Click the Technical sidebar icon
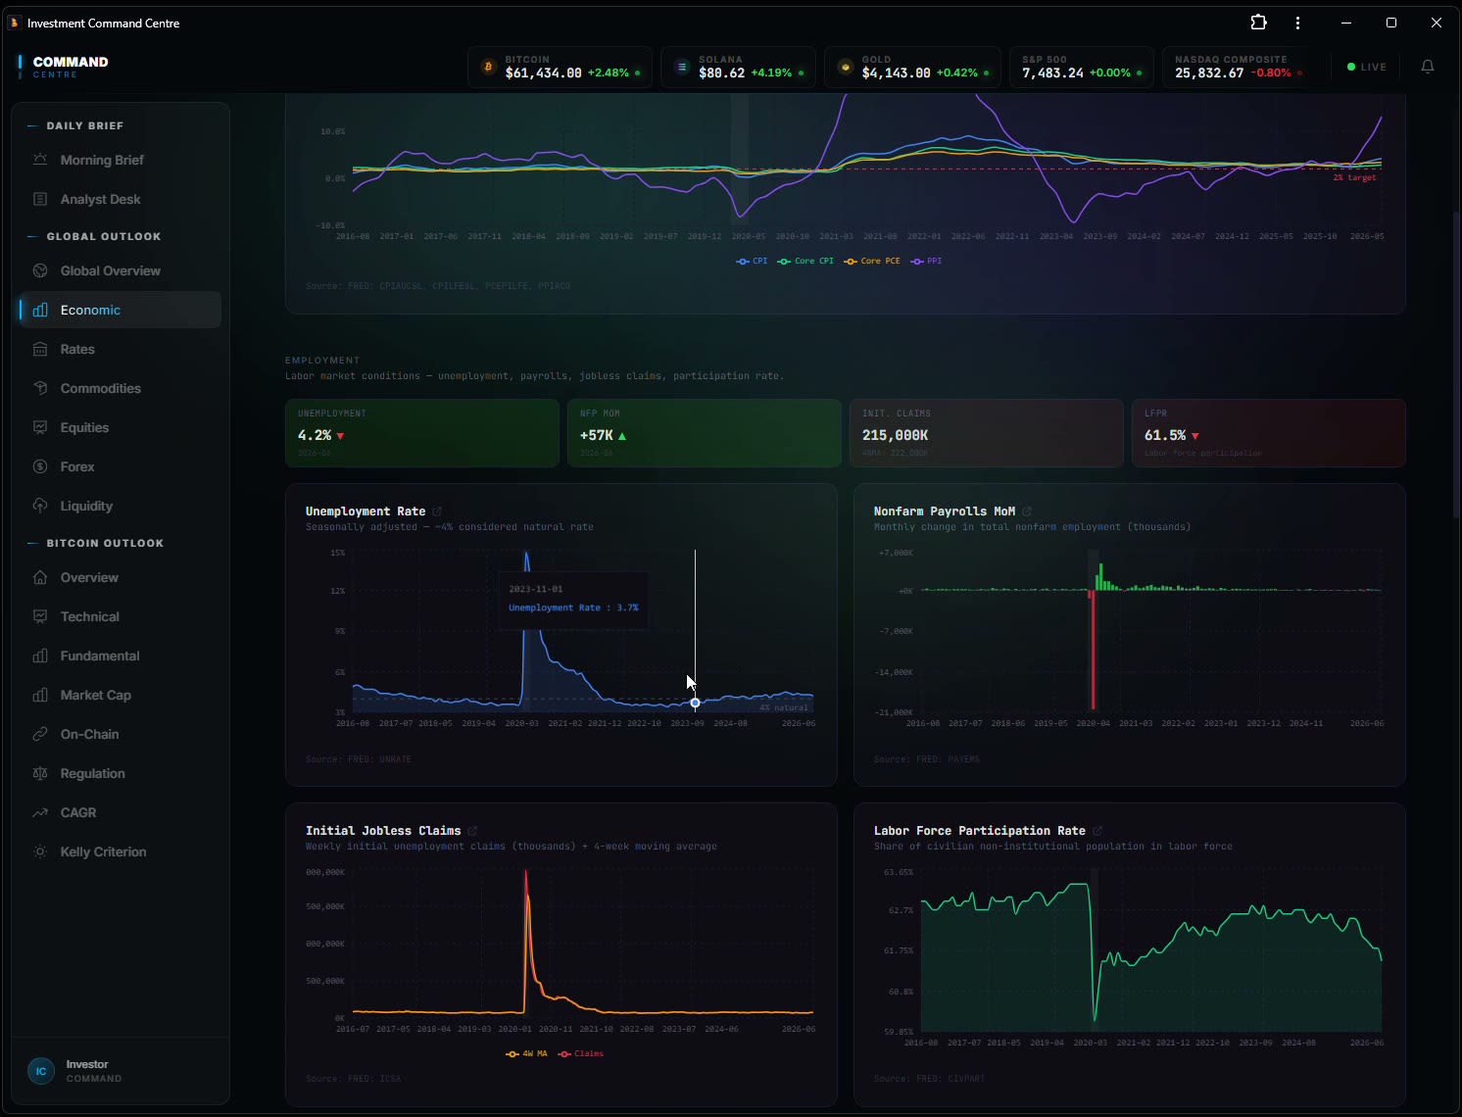 (40, 616)
